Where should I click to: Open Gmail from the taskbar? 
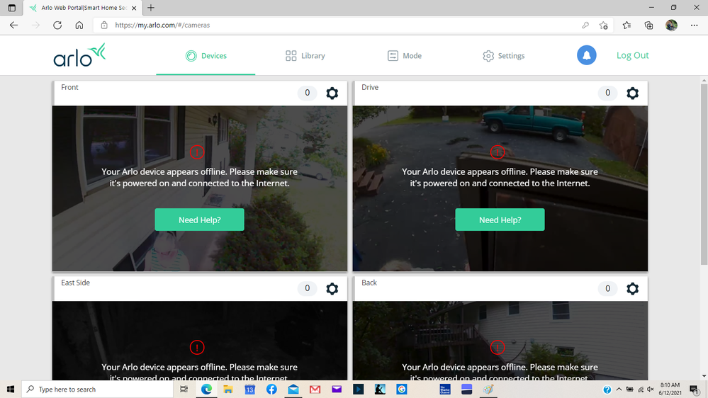(x=315, y=389)
